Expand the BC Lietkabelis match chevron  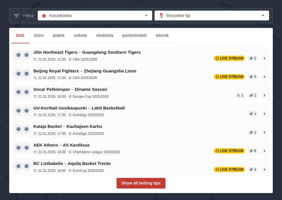click(264, 169)
